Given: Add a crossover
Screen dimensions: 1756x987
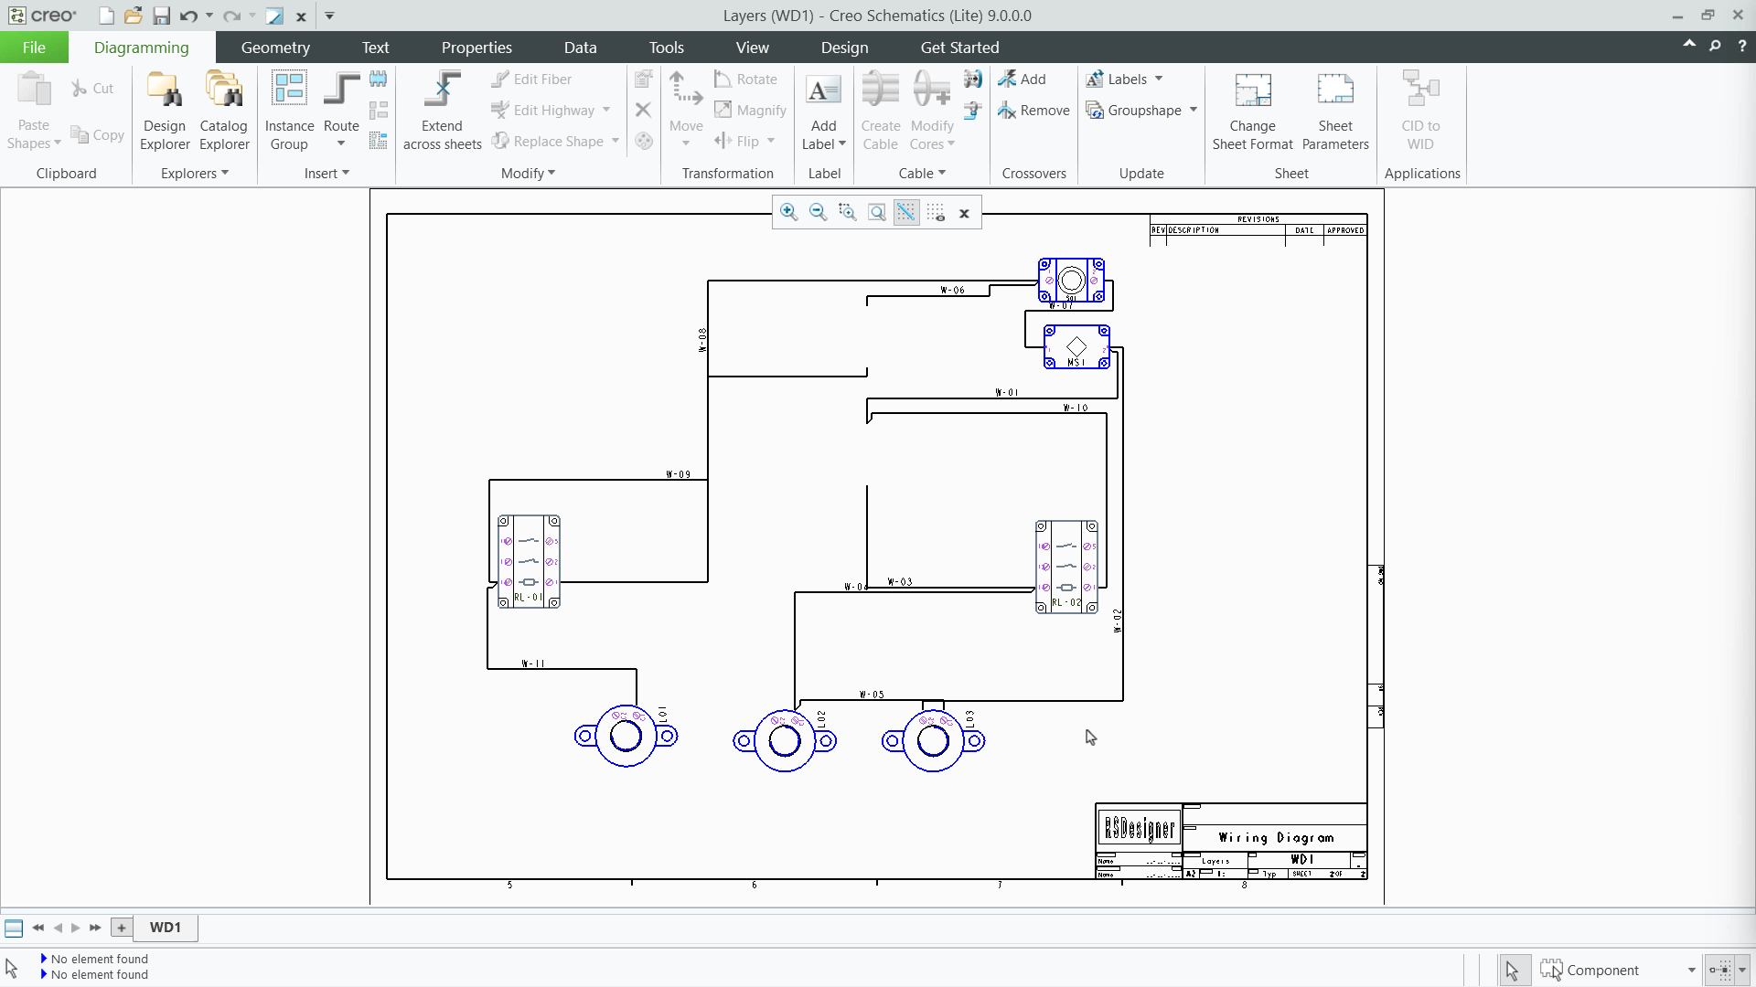Looking at the screenshot, I should [x=1023, y=80].
